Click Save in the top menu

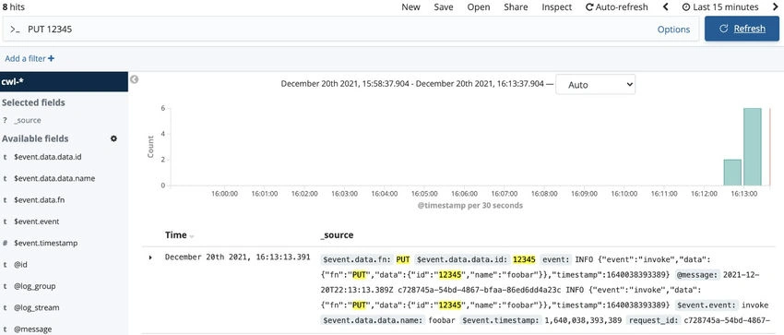click(x=444, y=7)
